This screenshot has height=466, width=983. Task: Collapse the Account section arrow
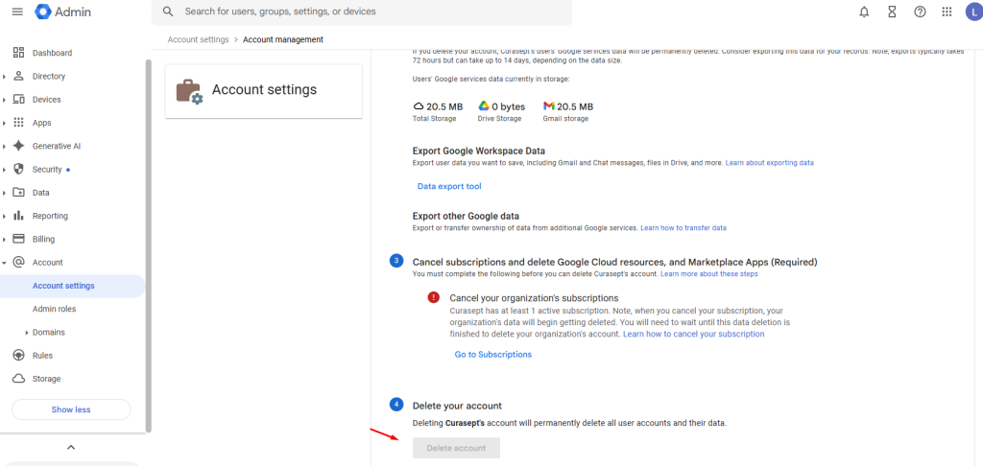point(5,263)
